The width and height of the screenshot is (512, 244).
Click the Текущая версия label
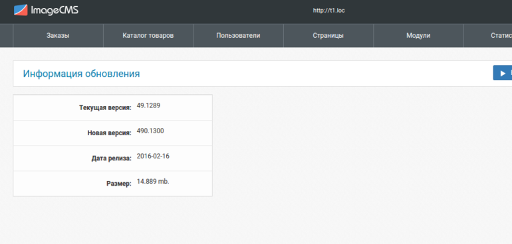(x=105, y=107)
